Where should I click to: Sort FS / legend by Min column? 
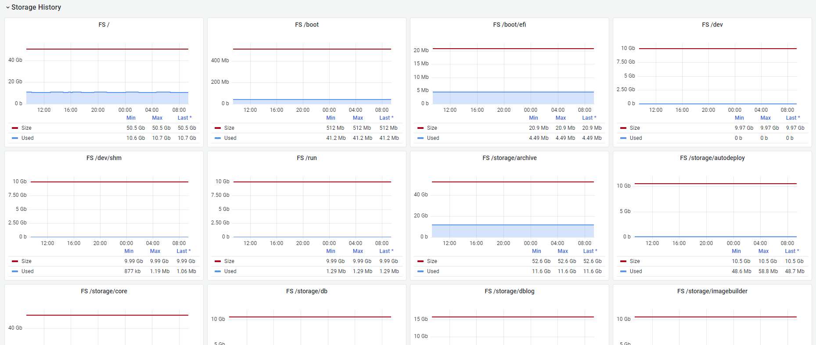coord(131,118)
